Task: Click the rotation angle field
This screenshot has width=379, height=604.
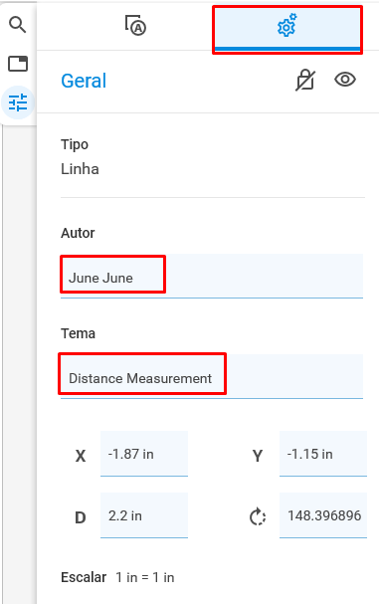Action: click(x=323, y=515)
